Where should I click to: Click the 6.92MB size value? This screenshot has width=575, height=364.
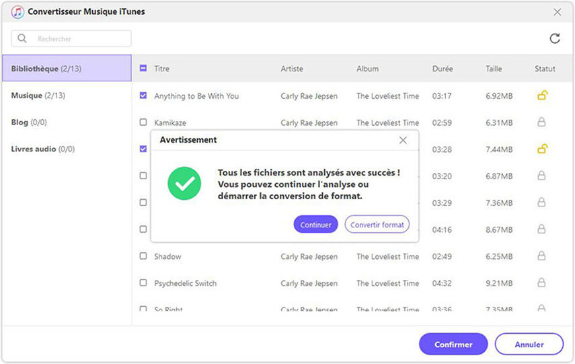499,96
